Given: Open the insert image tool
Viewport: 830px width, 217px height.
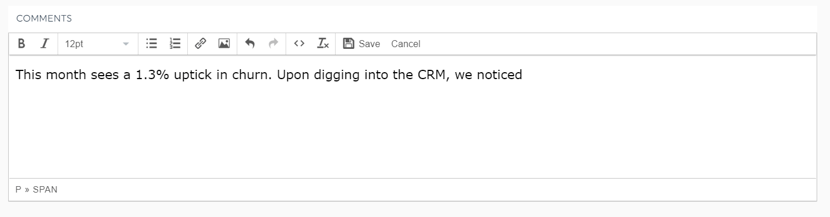Looking at the screenshot, I should click(x=224, y=44).
